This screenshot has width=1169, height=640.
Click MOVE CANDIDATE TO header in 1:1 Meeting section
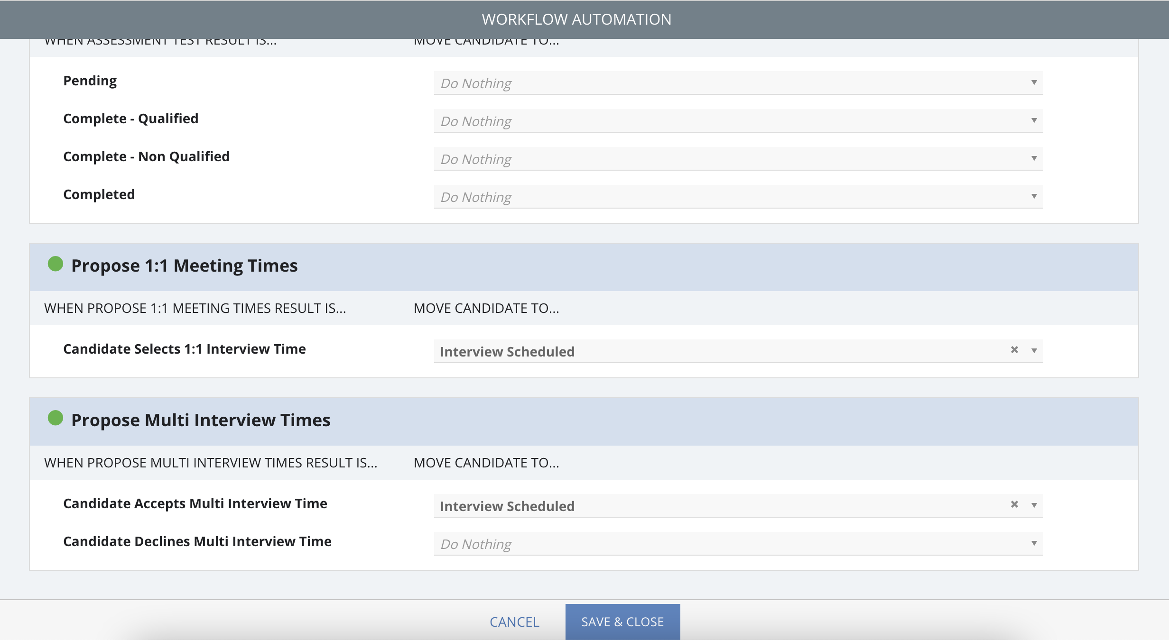tap(486, 308)
